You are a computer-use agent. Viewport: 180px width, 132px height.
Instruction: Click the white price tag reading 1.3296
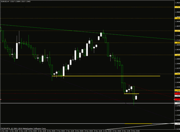pyautogui.click(x=177, y=103)
